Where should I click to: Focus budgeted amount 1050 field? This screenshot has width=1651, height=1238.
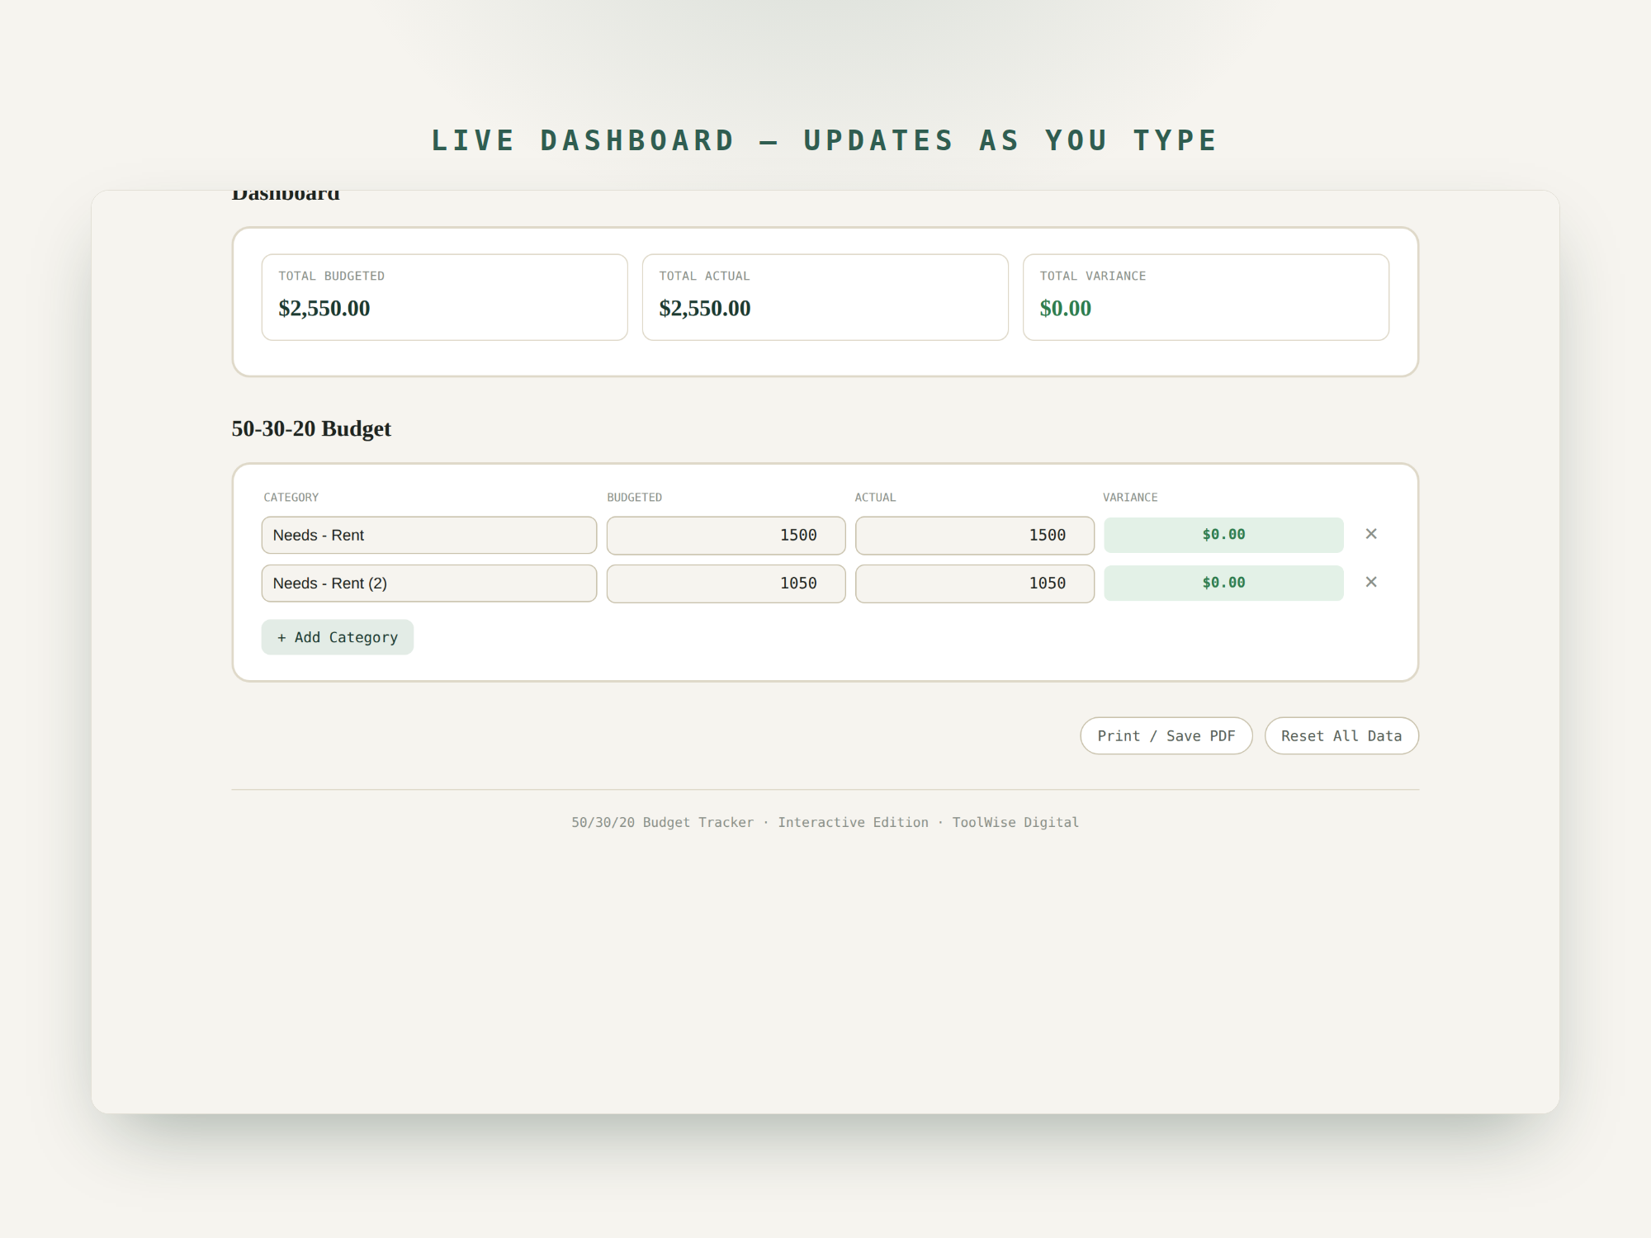point(726,583)
